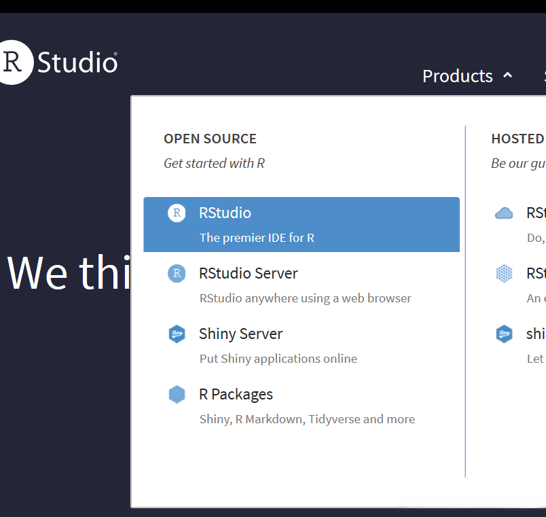Click the dotted hexagon icon in Hosted column
The width and height of the screenshot is (546, 517).
pyautogui.click(x=504, y=274)
